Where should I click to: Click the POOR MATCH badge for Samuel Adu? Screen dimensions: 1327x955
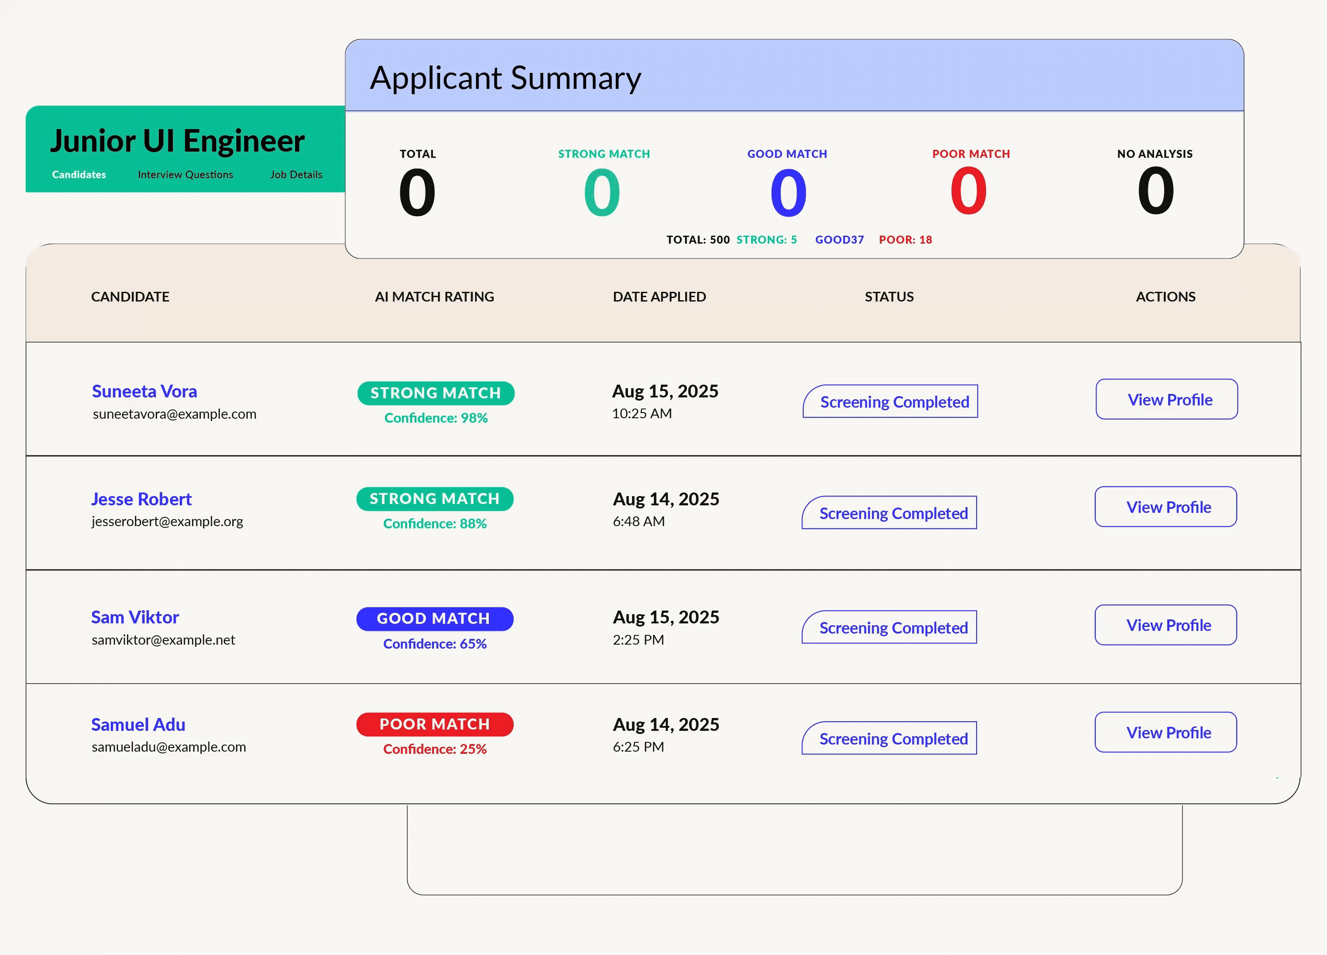[434, 724]
